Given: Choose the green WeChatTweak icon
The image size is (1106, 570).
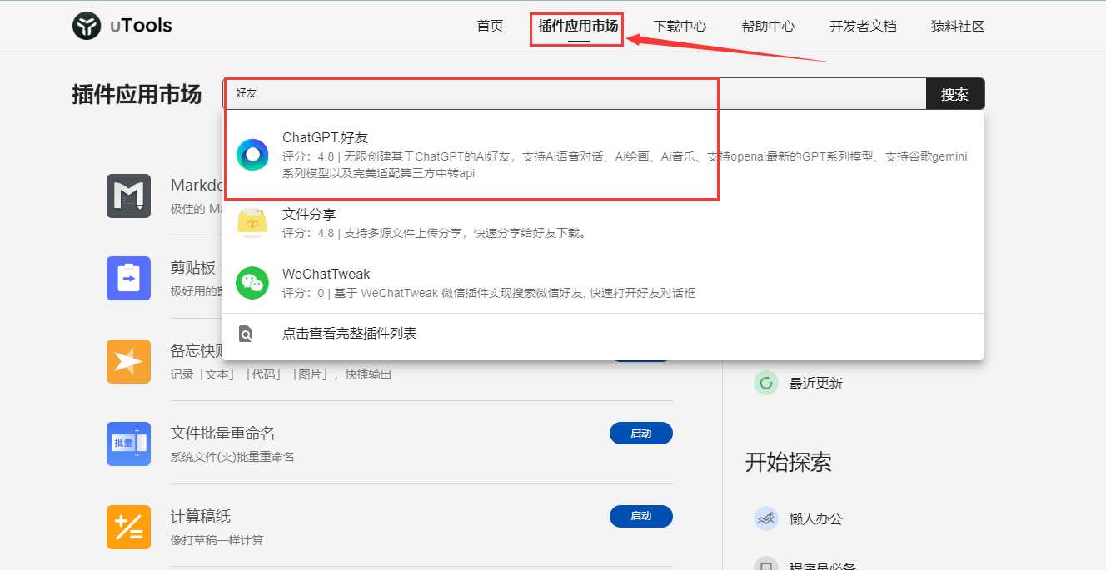Looking at the screenshot, I should [252, 283].
